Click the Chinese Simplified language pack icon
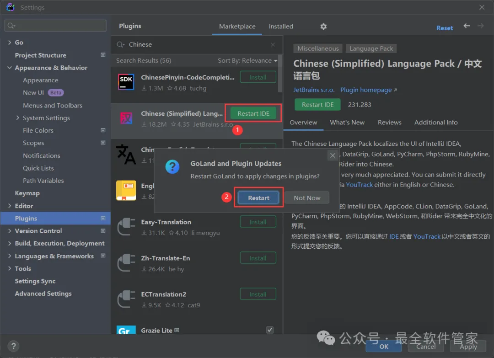This screenshot has height=358, width=494. pos(126,118)
